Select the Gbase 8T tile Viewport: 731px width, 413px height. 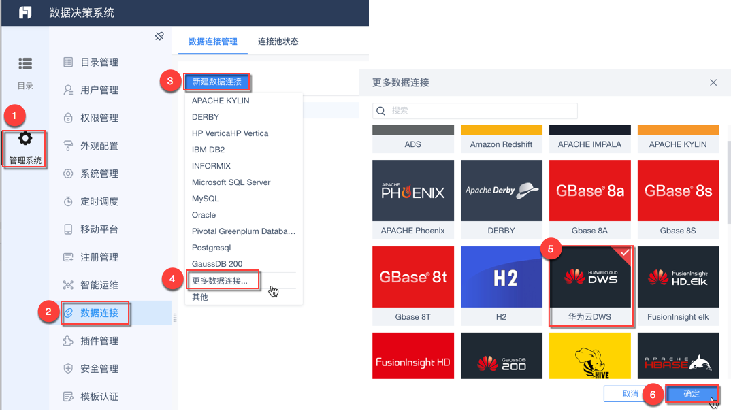pyautogui.click(x=413, y=286)
